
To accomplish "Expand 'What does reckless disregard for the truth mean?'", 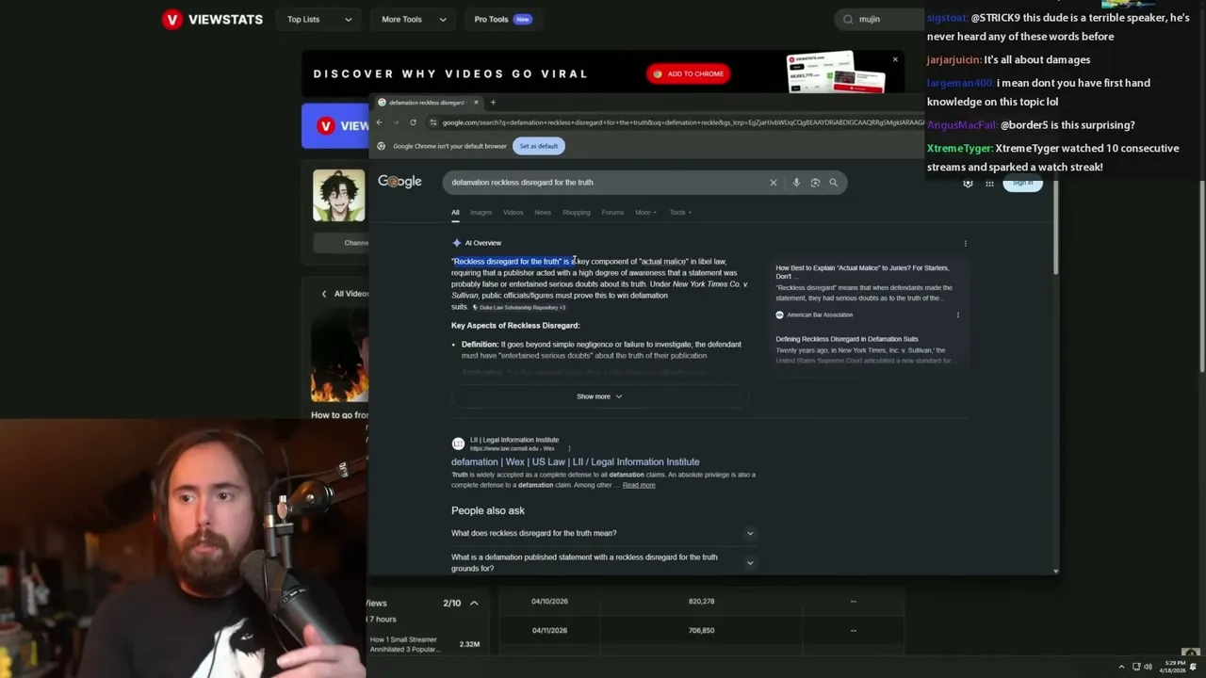I will [603, 533].
